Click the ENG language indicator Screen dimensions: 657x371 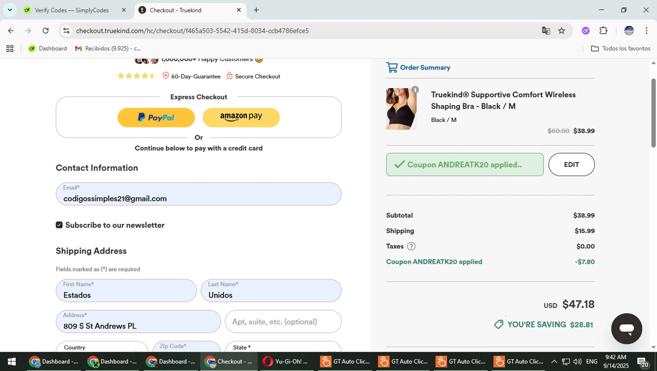pyautogui.click(x=592, y=362)
